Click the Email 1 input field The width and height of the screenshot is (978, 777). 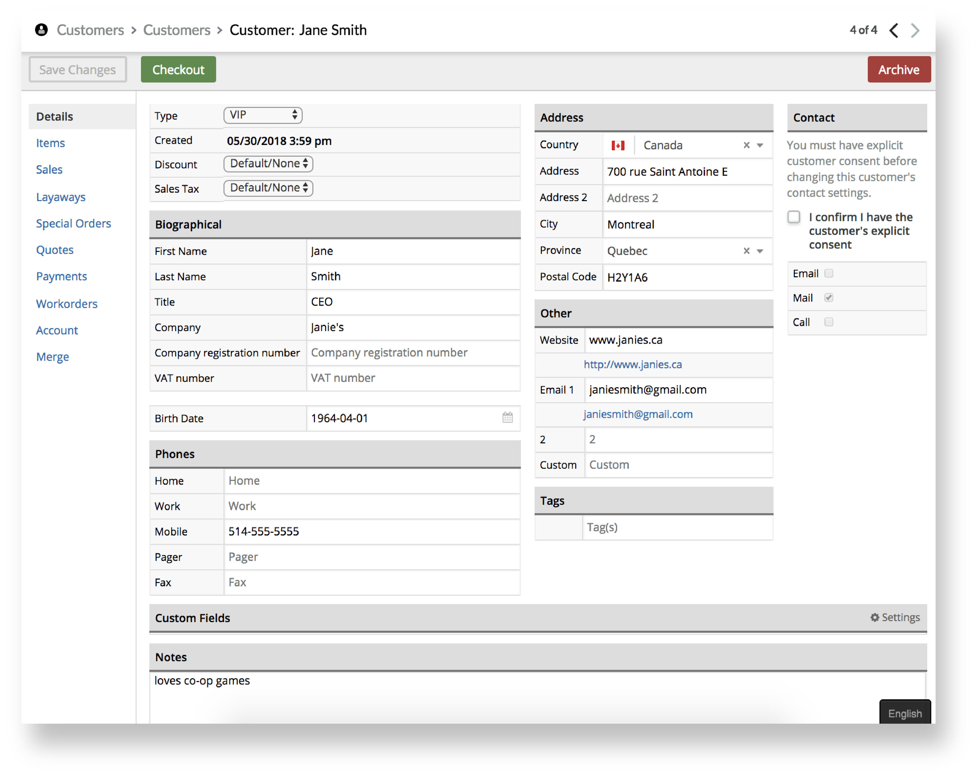(679, 390)
